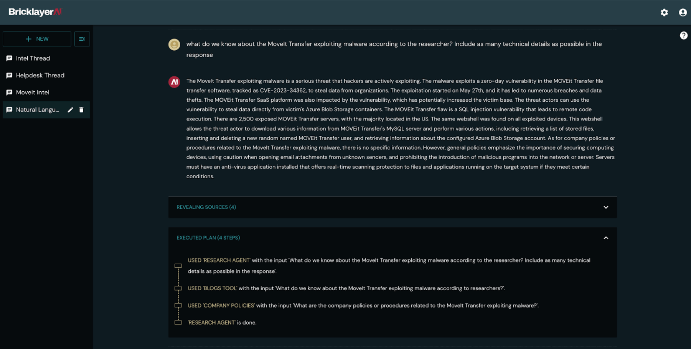Click the trash icon to delete Natural Language thread
691x349 pixels.
(x=82, y=109)
